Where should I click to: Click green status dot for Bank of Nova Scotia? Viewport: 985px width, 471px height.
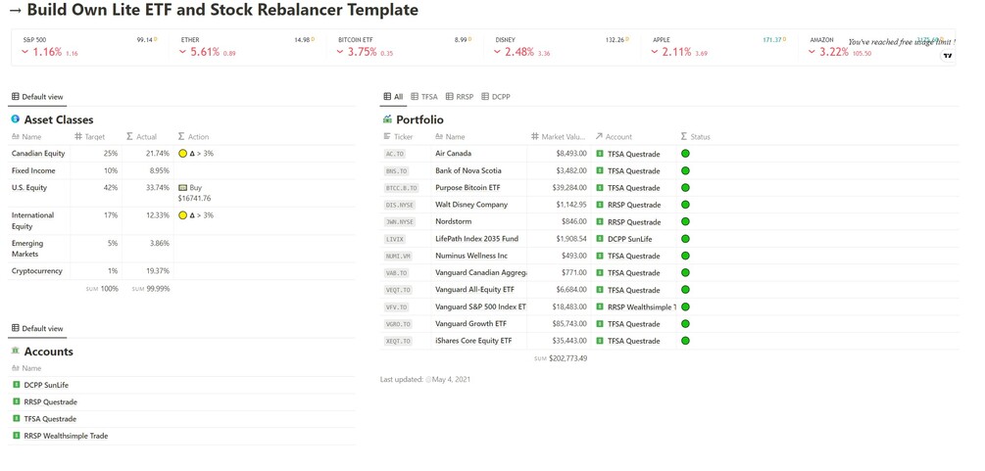(685, 170)
